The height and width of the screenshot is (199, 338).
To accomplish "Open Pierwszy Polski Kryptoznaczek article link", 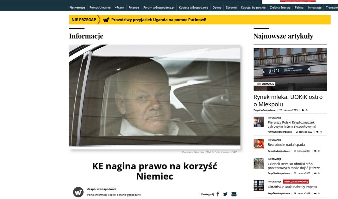I will point(291,124).
